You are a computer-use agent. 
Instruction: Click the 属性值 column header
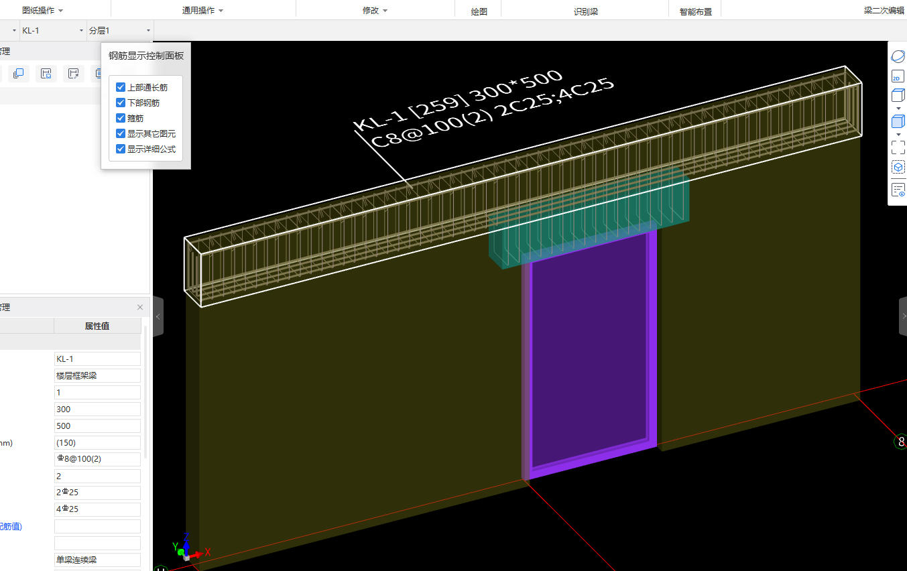[x=97, y=326]
